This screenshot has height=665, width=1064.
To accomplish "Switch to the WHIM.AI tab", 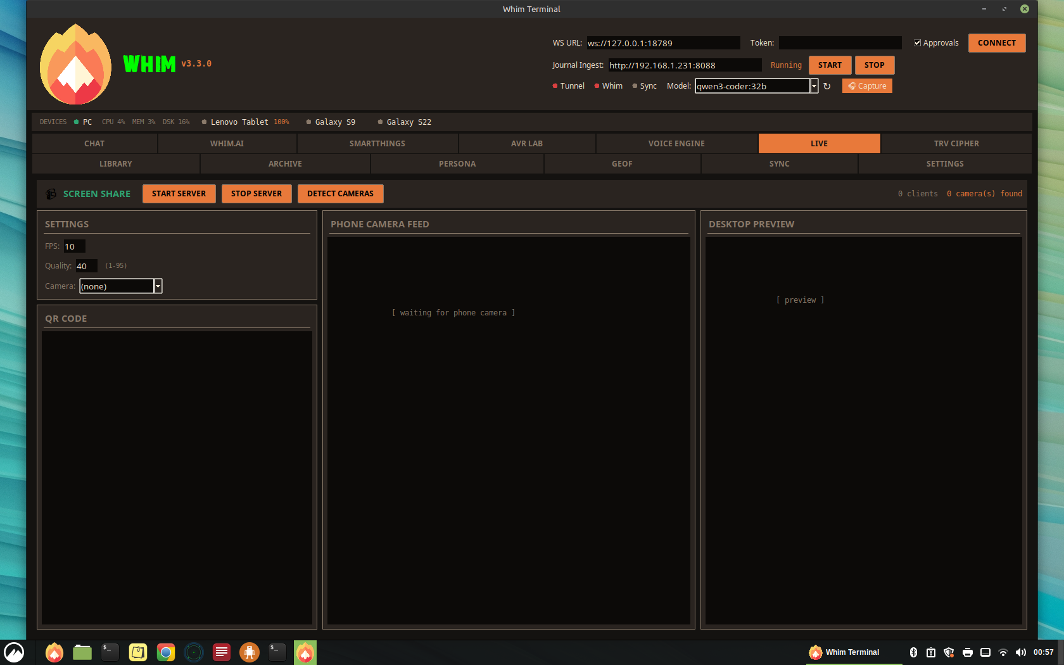I will pyautogui.click(x=227, y=143).
